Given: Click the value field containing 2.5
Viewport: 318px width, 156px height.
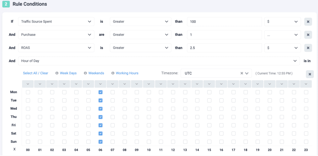Looking at the screenshot, I should coord(225,48).
